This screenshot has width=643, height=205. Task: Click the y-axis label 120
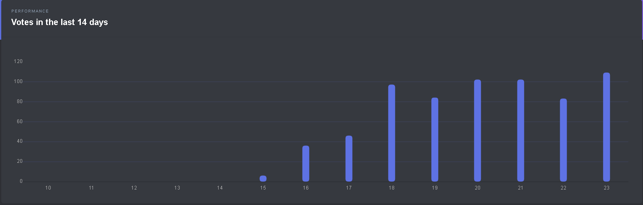point(18,61)
